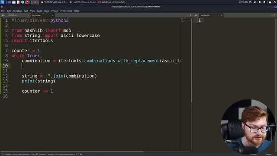
Task: Close the hasher.py tab
Action: point(53,16)
